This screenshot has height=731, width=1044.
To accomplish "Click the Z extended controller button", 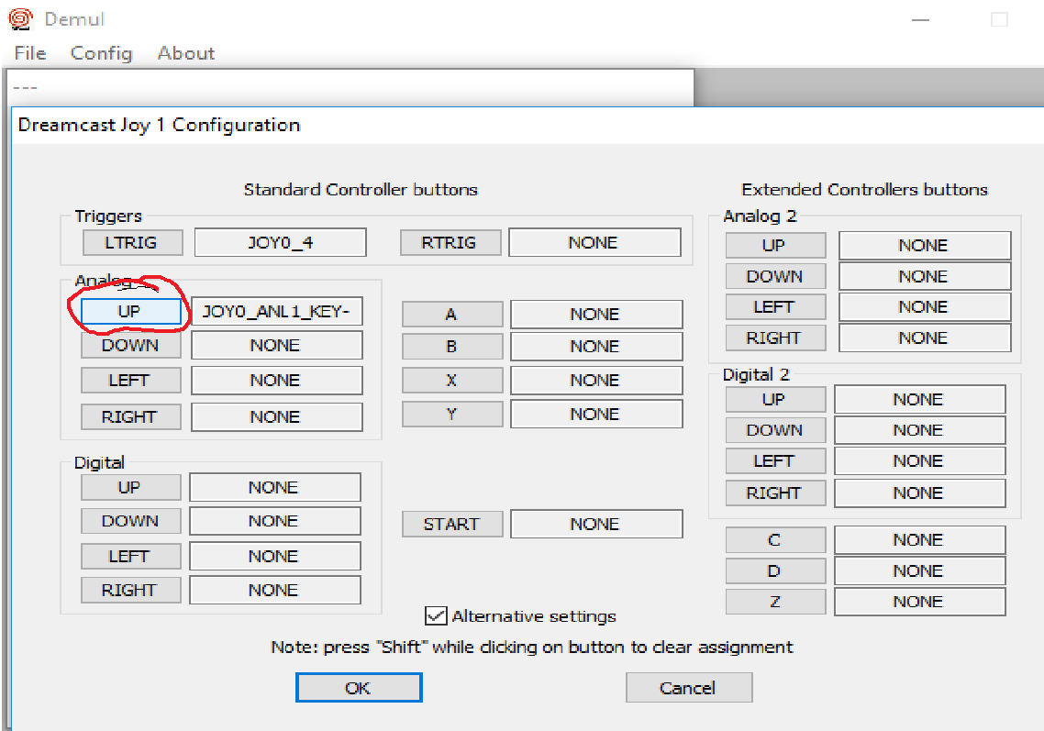I will (x=774, y=602).
